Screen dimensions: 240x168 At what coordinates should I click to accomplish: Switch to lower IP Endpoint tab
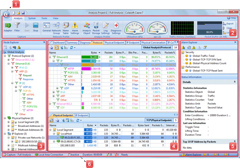pos(82,115)
